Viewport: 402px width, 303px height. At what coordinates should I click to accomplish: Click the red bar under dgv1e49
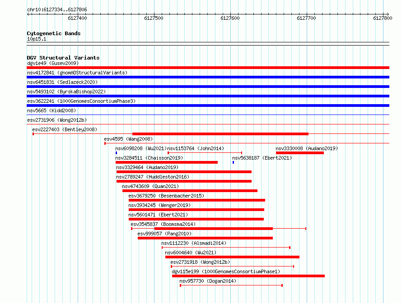tap(208, 68)
